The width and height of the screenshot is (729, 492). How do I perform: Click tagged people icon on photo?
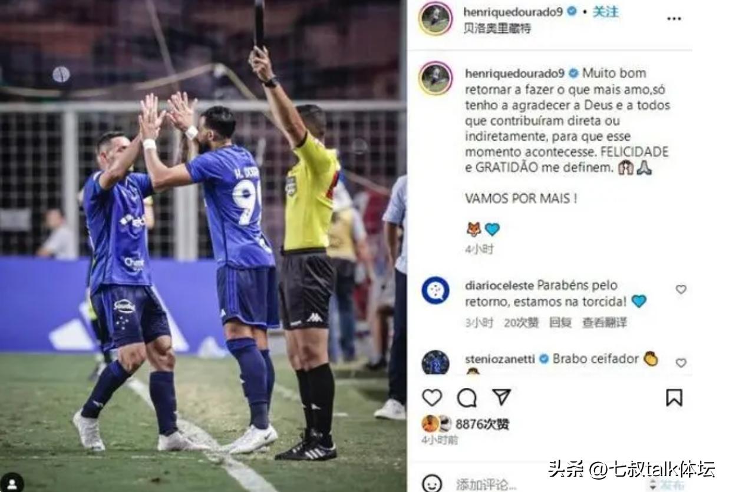coord(12,482)
